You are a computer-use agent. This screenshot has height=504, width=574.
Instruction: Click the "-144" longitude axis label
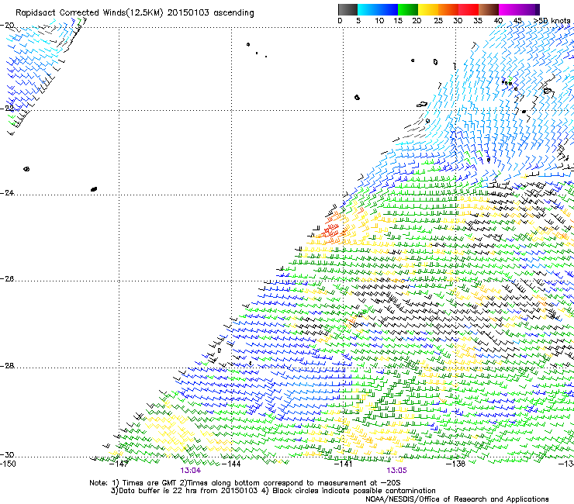pos(232,464)
